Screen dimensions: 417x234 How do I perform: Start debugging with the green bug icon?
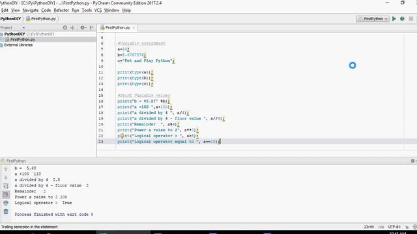click(x=403, y=19)
